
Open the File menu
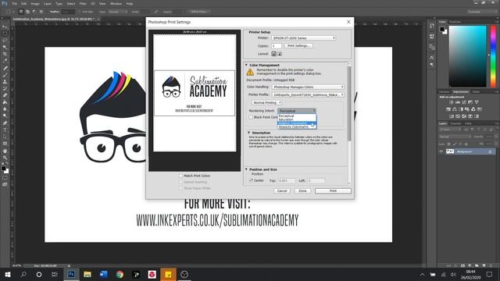pos(14,3)
